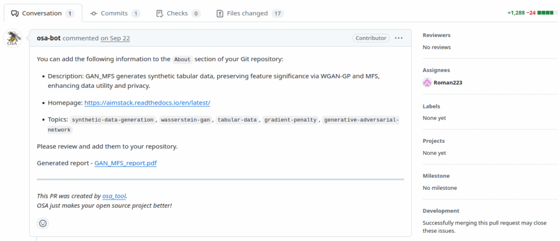Click the add reaction smiley icon
The image size is (560, 241).
coord(43,223)
